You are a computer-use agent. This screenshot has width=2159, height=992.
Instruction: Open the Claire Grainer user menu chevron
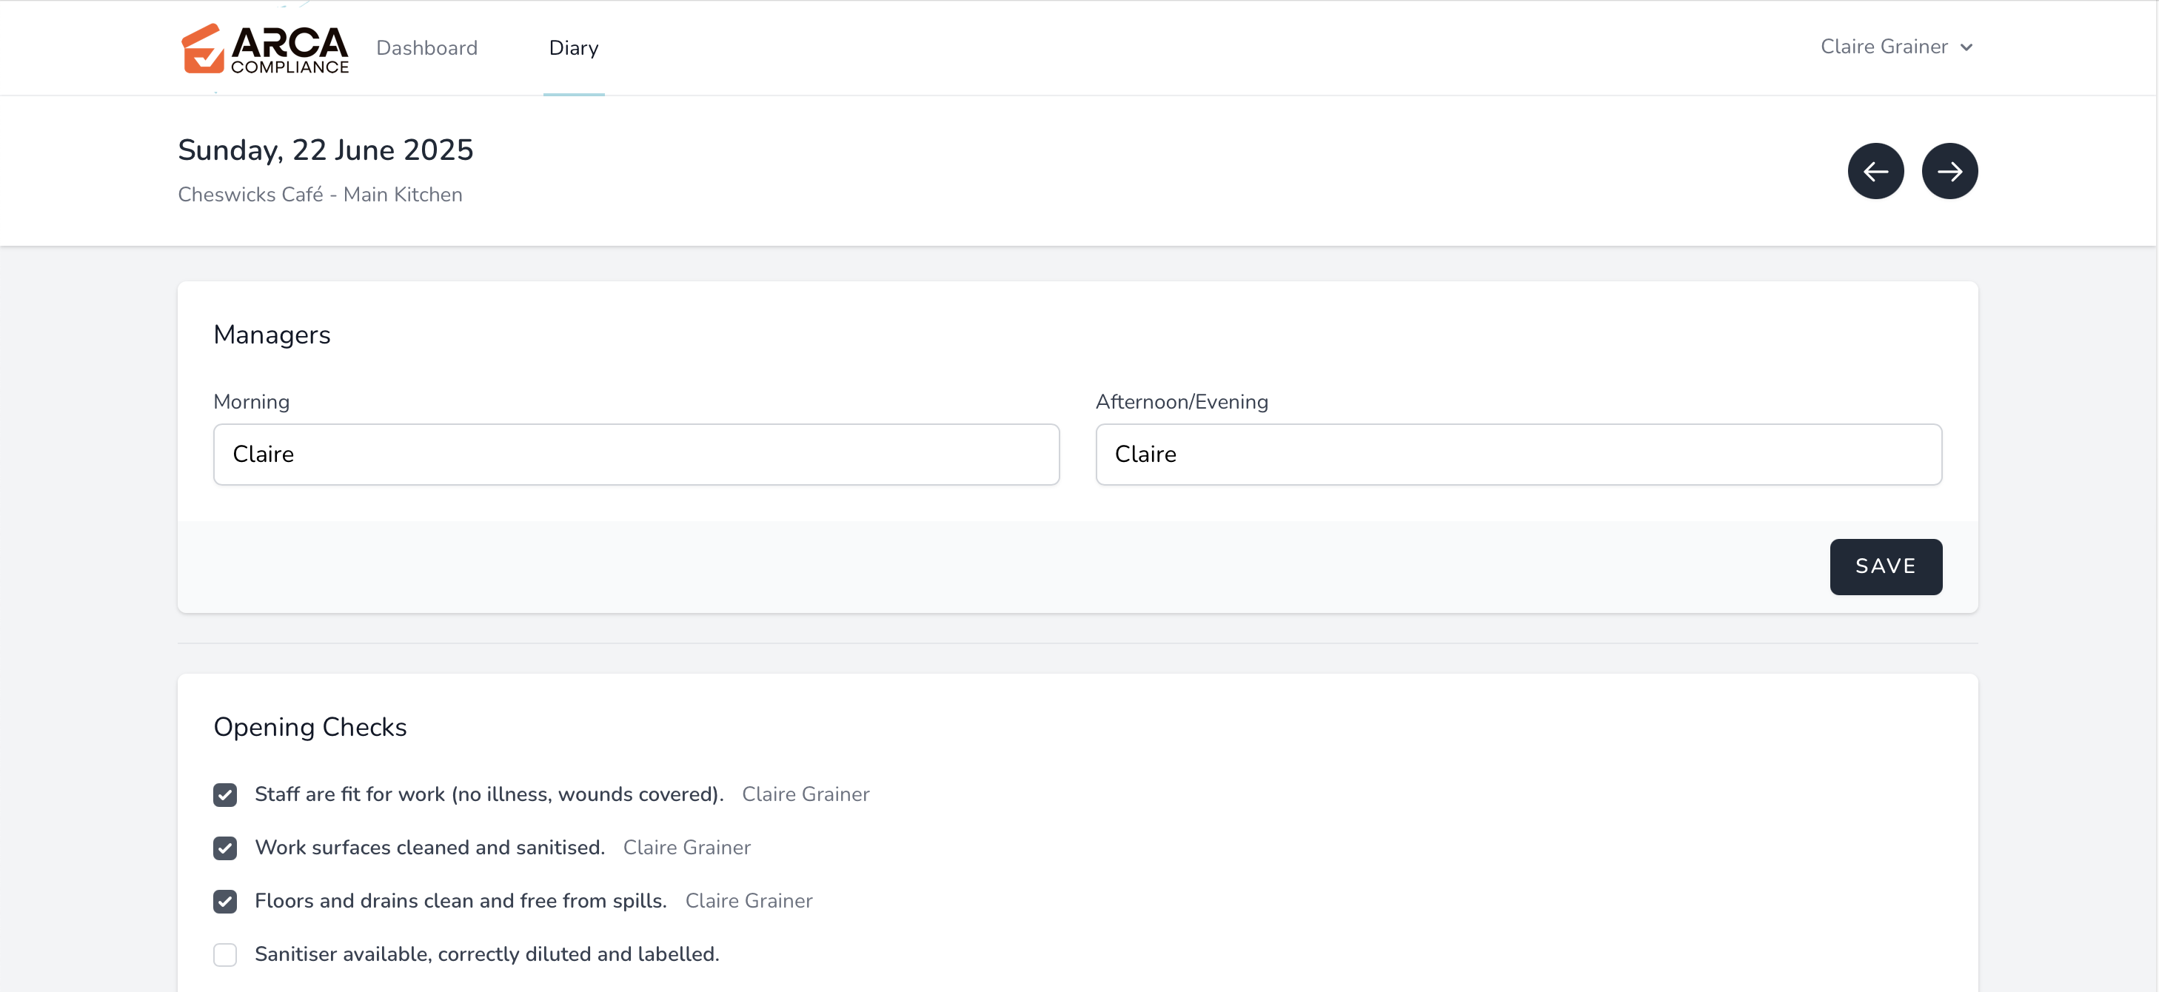pyautogui.click(x=1966, y=48)
